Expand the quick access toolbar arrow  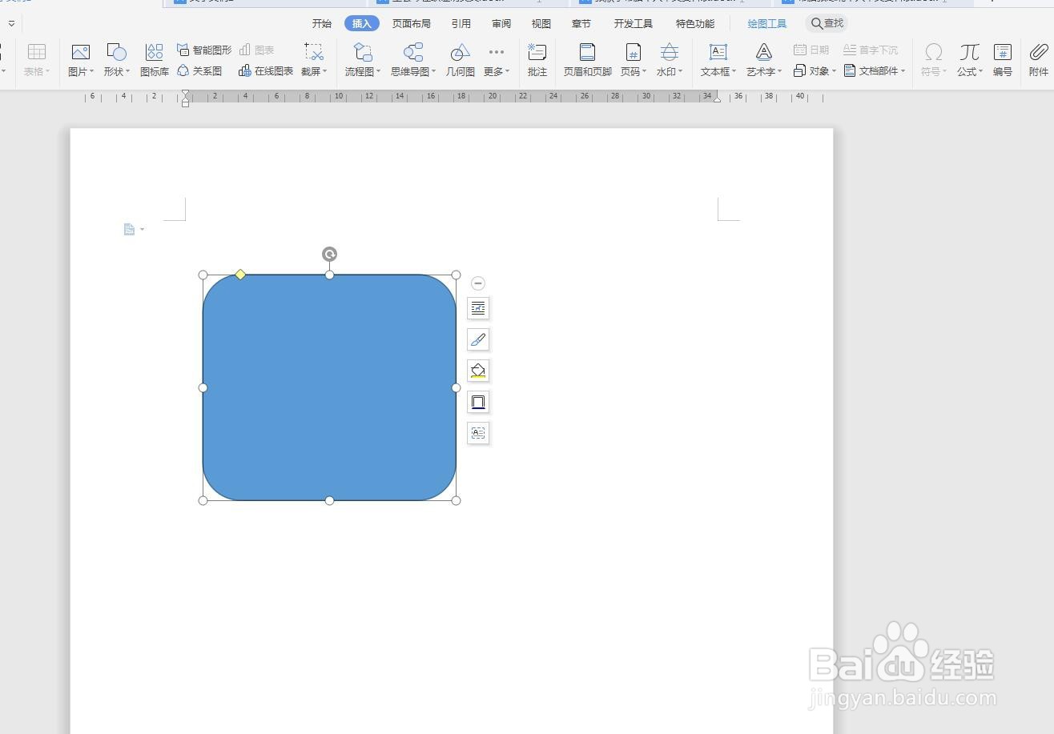(x=11, y=23)
